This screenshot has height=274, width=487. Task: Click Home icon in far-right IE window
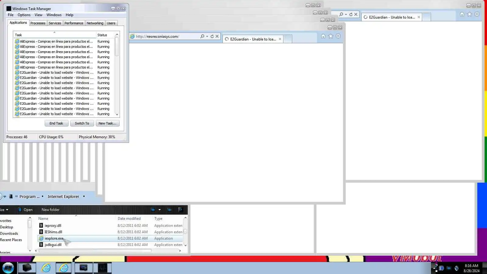click(x=462, y=14)
